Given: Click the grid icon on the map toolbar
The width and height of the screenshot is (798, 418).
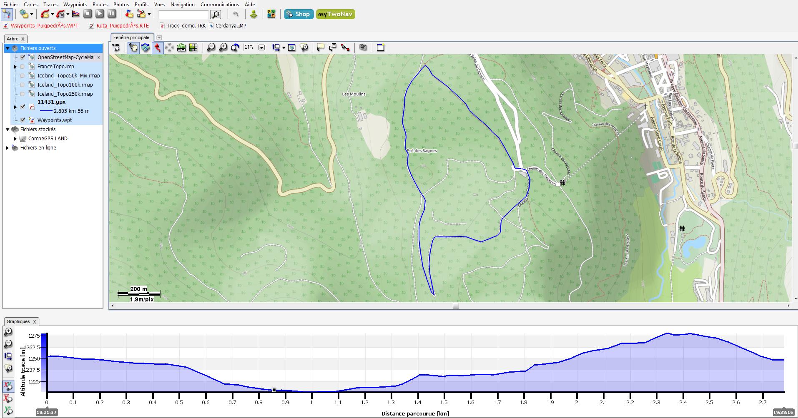Looking at the screenshot, I should click(x=193, y=47).
